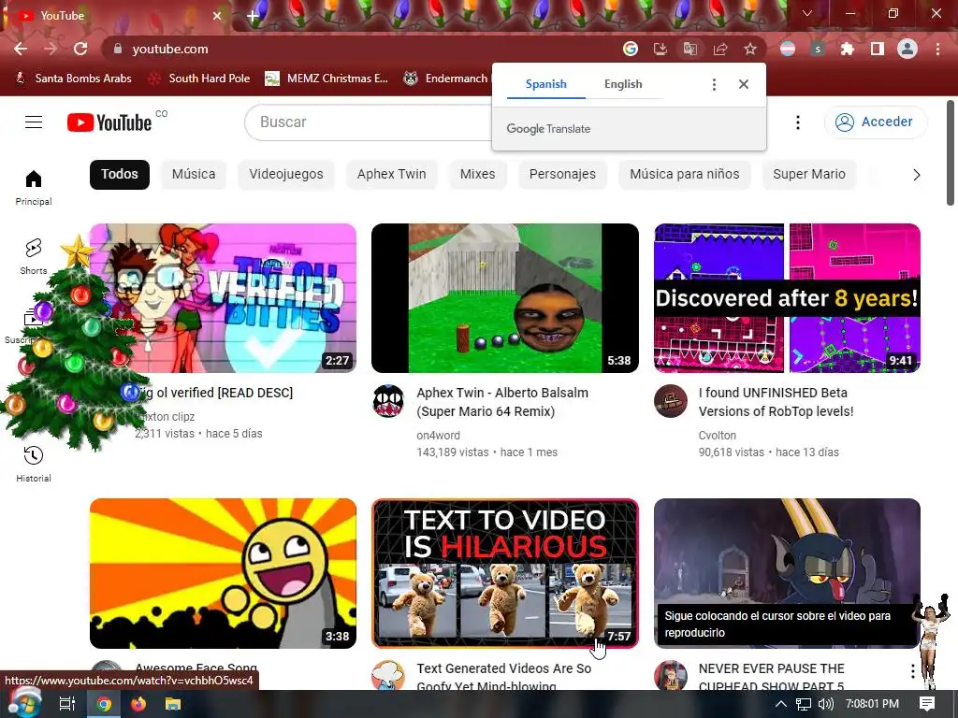Close the YouTube tab

click(x=217, y=16)
